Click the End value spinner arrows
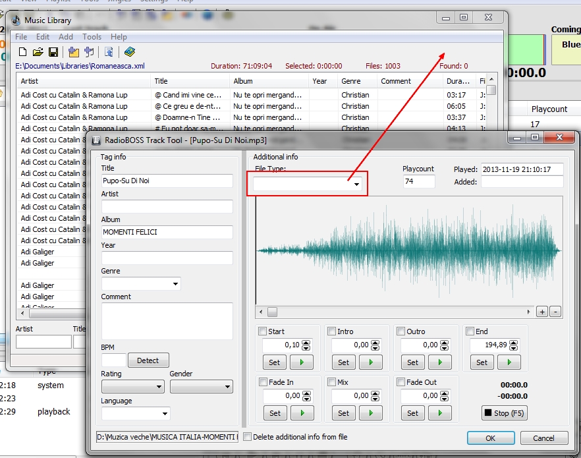The width and height of the screenshot is (581, 458). 514,345
